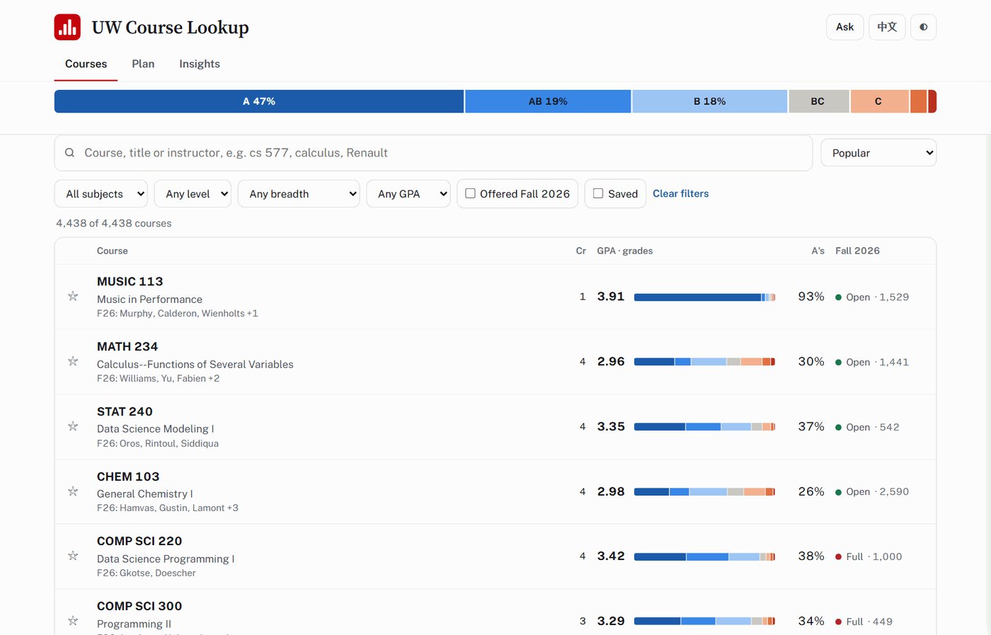
Task: Click the 'Full · 1,000' status text
Action: (x=869, y=556)
